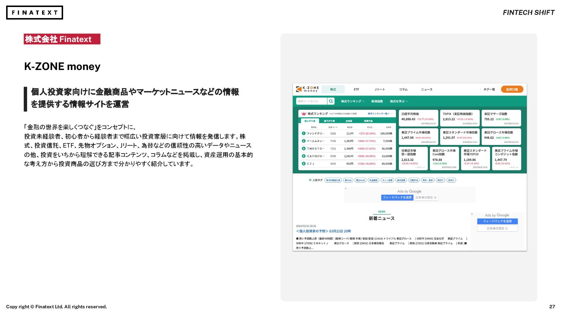This screenshot has width=561, height=315.
Task: Click rank 5 badge for CIJ
Action: pos(304,164)
